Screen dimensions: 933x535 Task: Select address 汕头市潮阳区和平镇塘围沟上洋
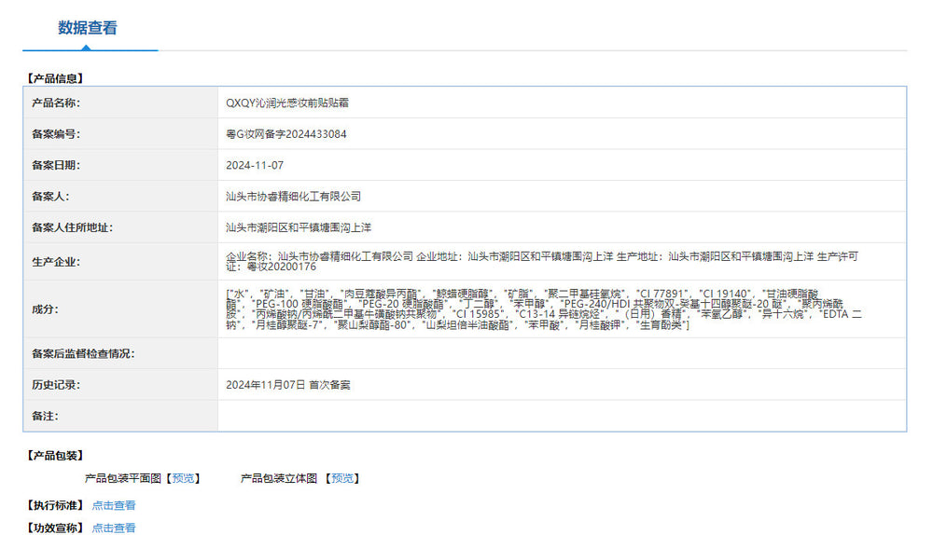(299, 227)
